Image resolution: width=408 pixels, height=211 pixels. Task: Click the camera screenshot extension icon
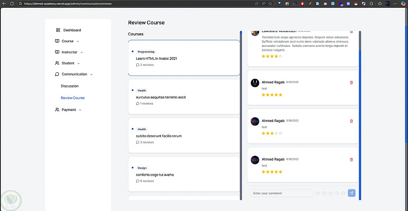[x=325, y=4]
